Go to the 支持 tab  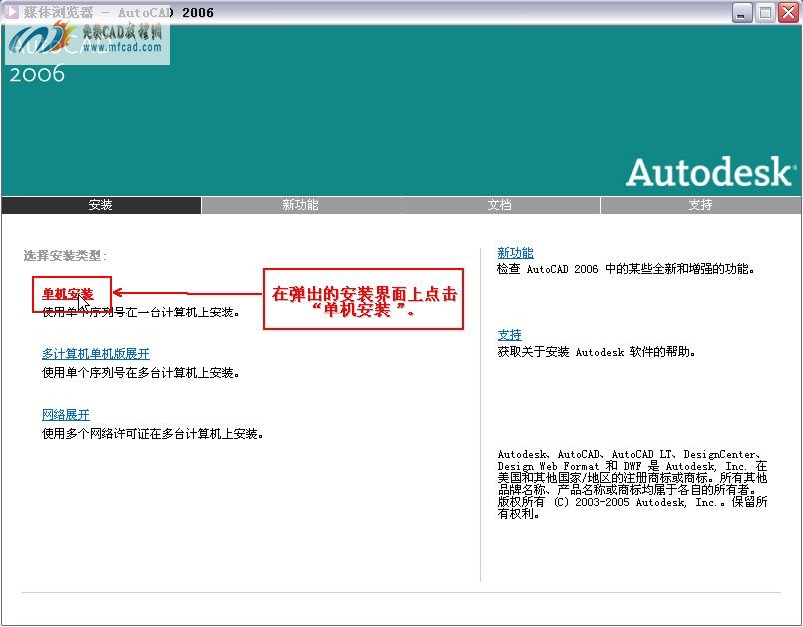[x=700, y=205]
